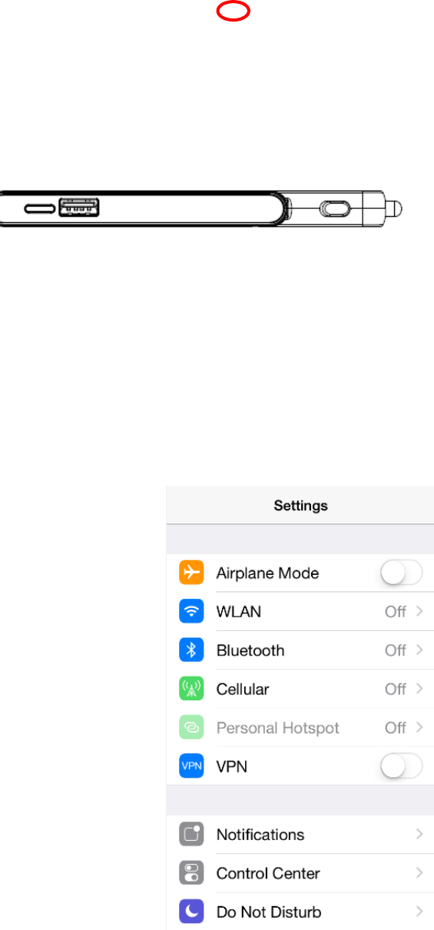
Task: Tap the Bluetooth icon
Action: point(190,650)
